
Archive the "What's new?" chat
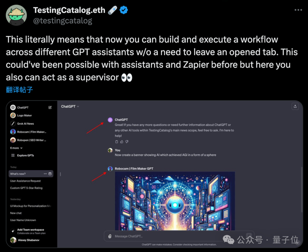(x=50, y=174)
